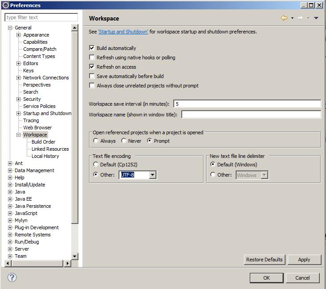Enable Save automatically before build
Image resolution: width=326 pixels, height=289 pixels.
click(92, 76)
